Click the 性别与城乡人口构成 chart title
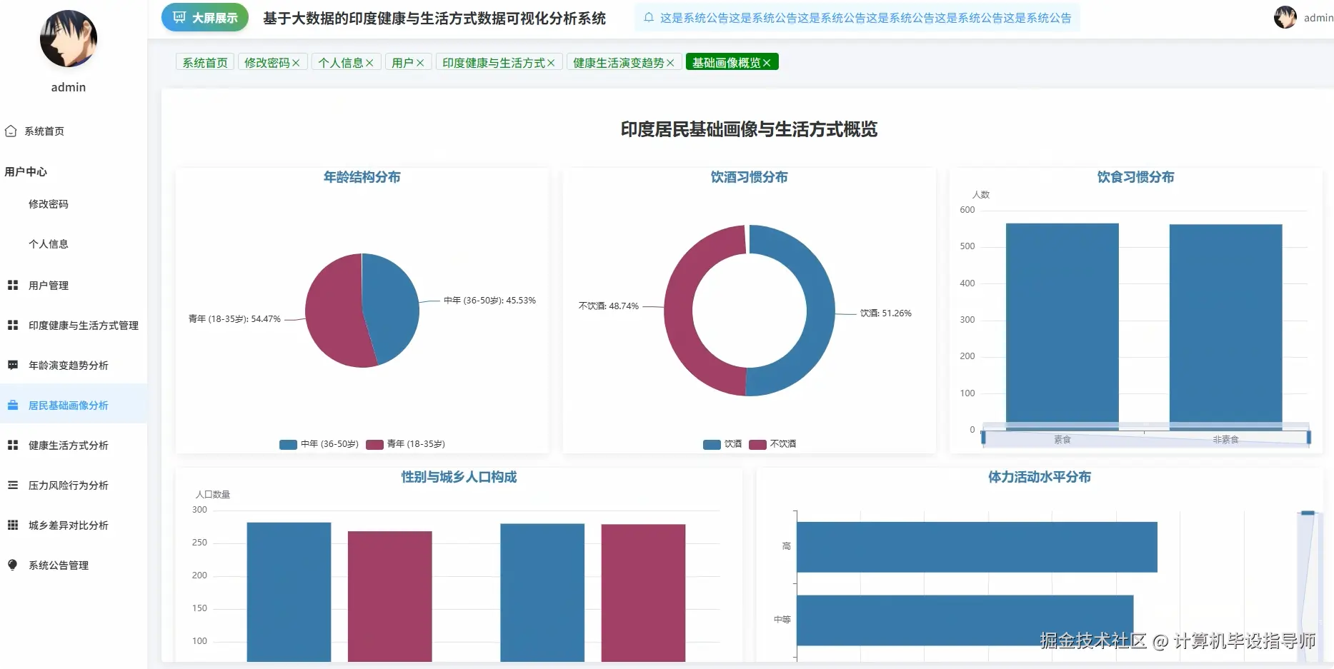The height and width of the screenshot is (669, 1334). pos(459,477)
